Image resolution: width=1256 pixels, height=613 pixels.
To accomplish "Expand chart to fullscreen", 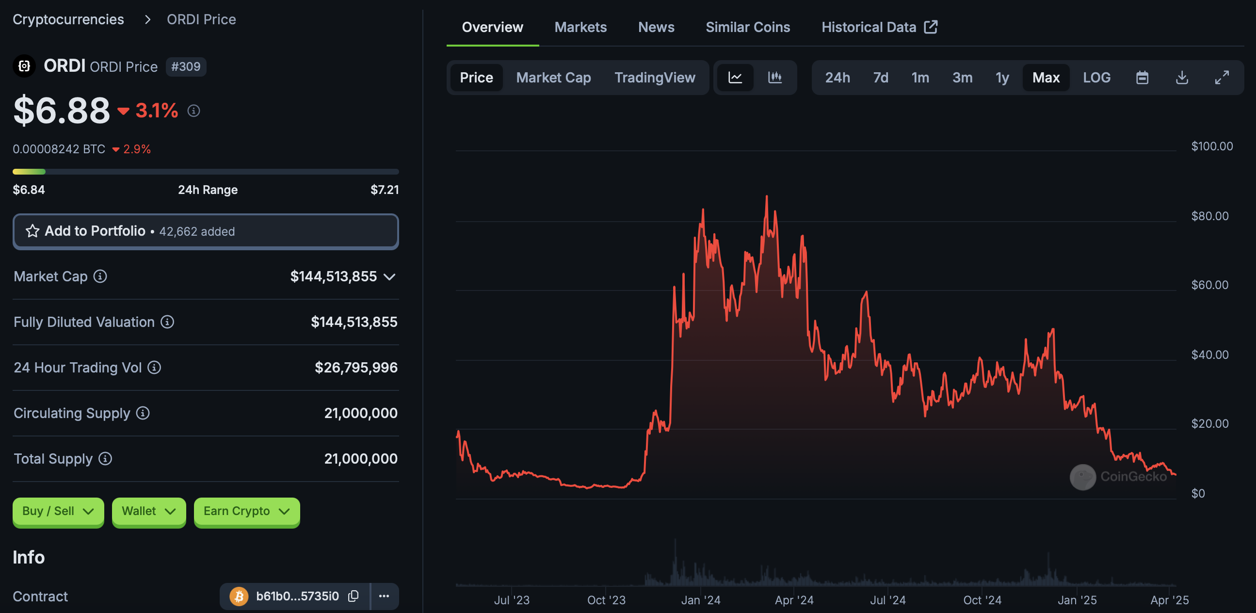I will coord(1222,78).
